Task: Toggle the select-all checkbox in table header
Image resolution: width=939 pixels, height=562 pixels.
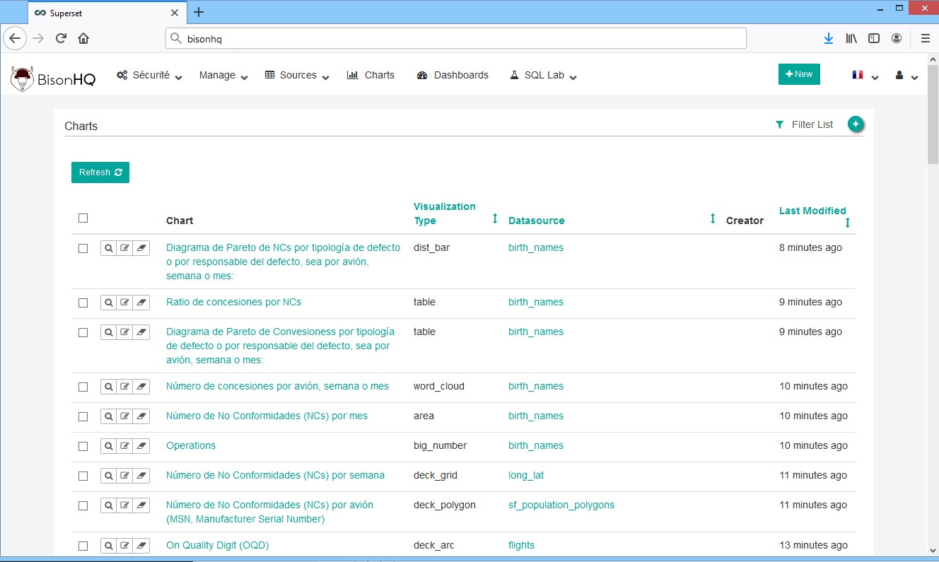Action: click(83, 218)
